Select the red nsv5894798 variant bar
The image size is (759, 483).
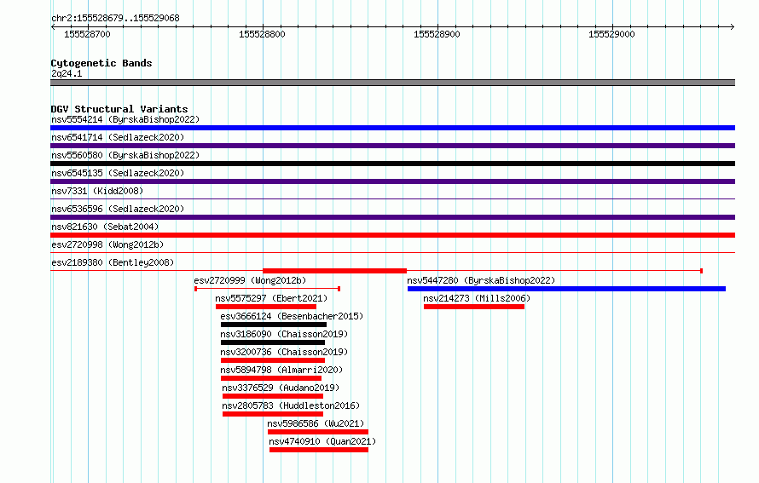point(271,378)
